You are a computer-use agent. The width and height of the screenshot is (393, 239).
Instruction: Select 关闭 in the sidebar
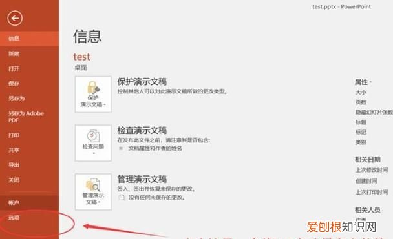29,180
